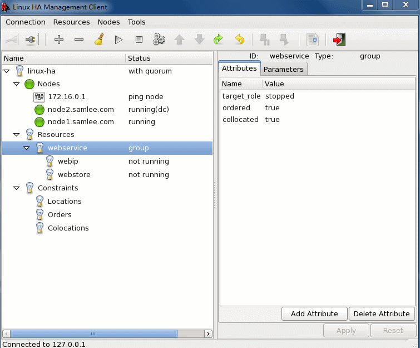Click the green curved arrow icon

tap(218, 40)
